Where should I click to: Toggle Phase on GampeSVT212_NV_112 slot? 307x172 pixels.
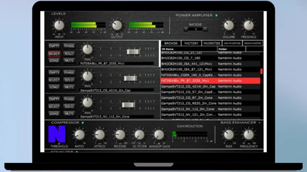pos(69,99)
